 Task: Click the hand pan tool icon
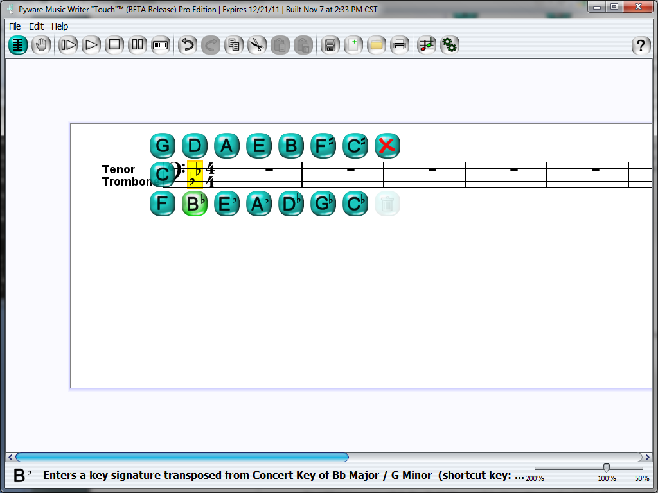coord(41,45)
